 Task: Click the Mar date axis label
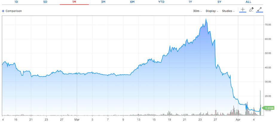77,120
